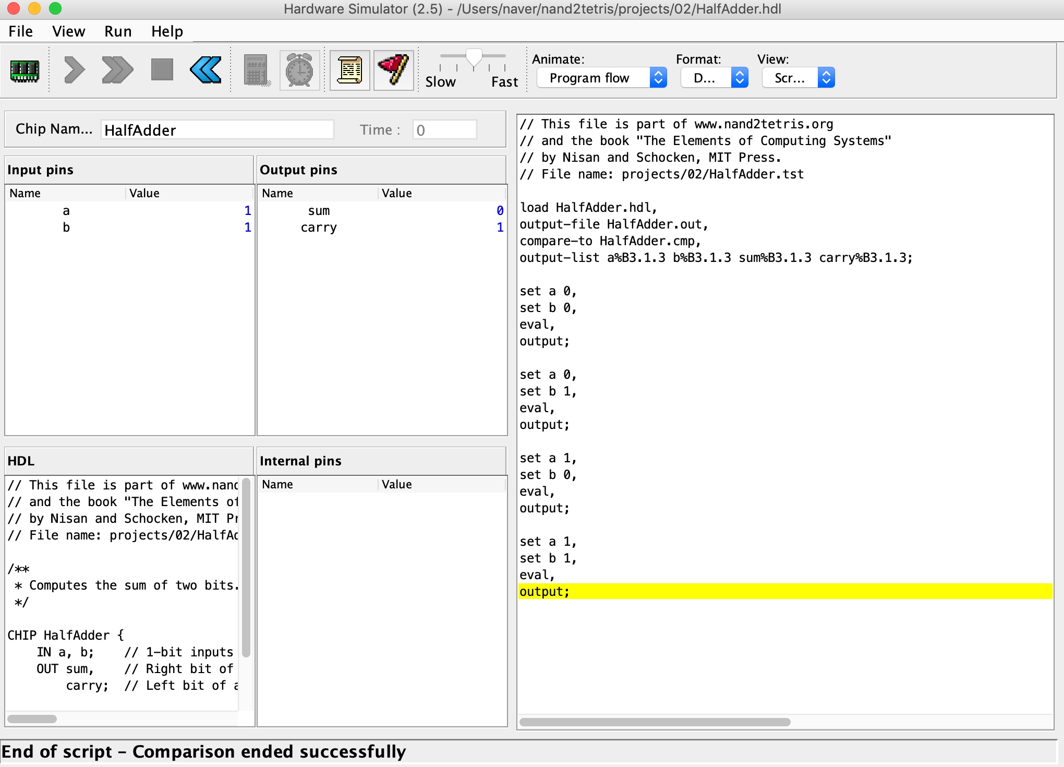The height and width of the screenshot is (767, 1064).
Task: Select input pin a value
Action: coord(248,210)
